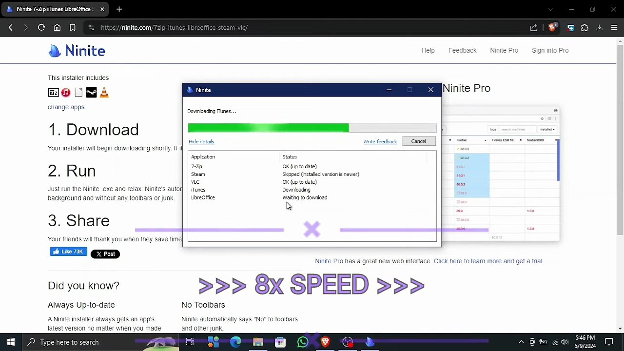Screen dimensions: 624x351
Task: Select the Ninite 7-Zip iTunes browser tab
Action: 55,9
